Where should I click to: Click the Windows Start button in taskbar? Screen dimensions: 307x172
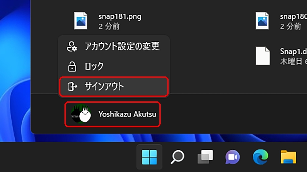click(x=149, y=157)
